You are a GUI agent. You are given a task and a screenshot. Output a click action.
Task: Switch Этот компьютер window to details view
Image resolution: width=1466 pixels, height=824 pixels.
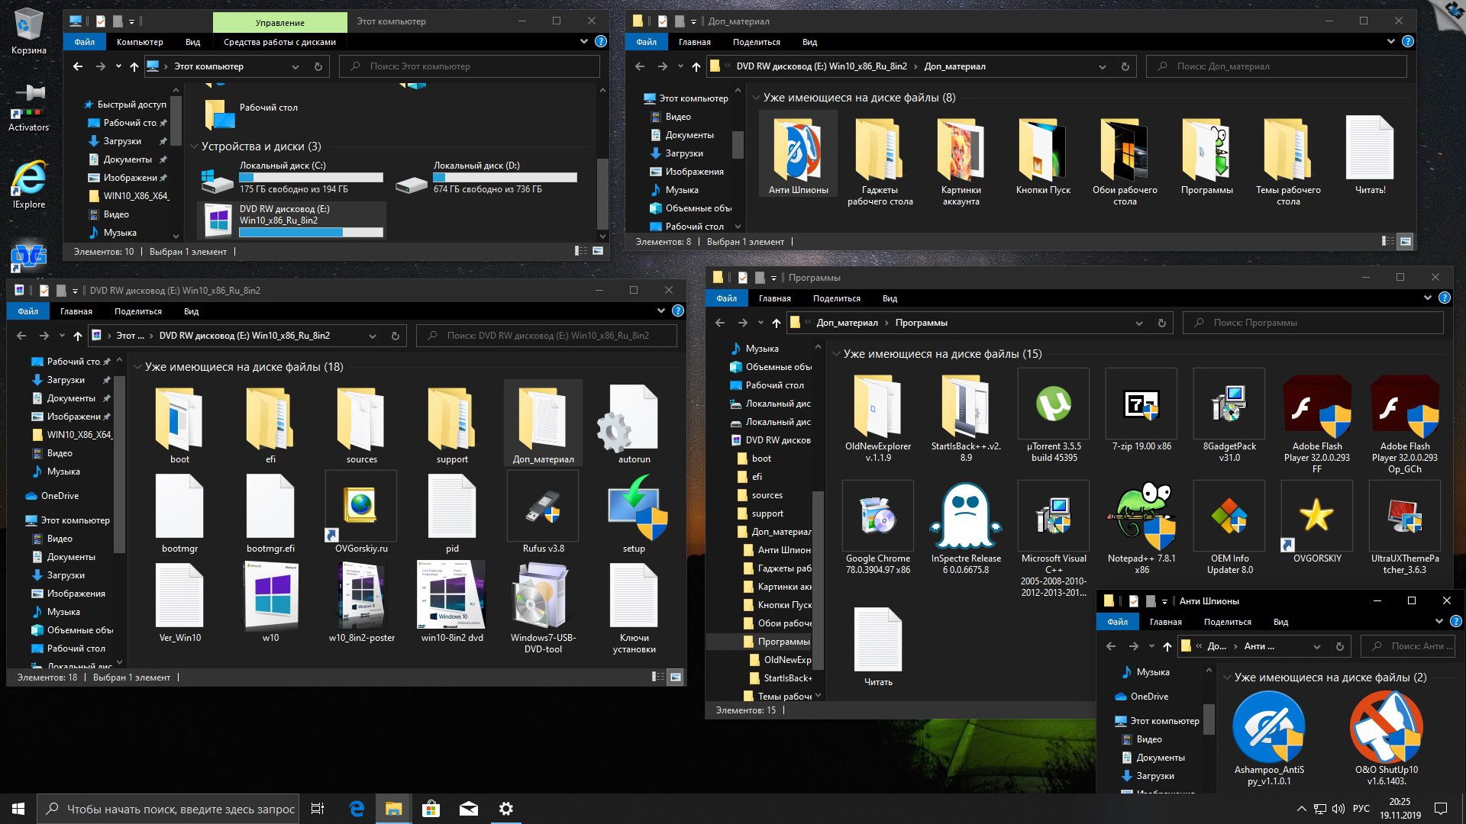580,251
